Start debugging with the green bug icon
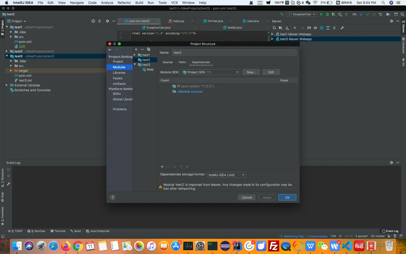 point(327,14)
